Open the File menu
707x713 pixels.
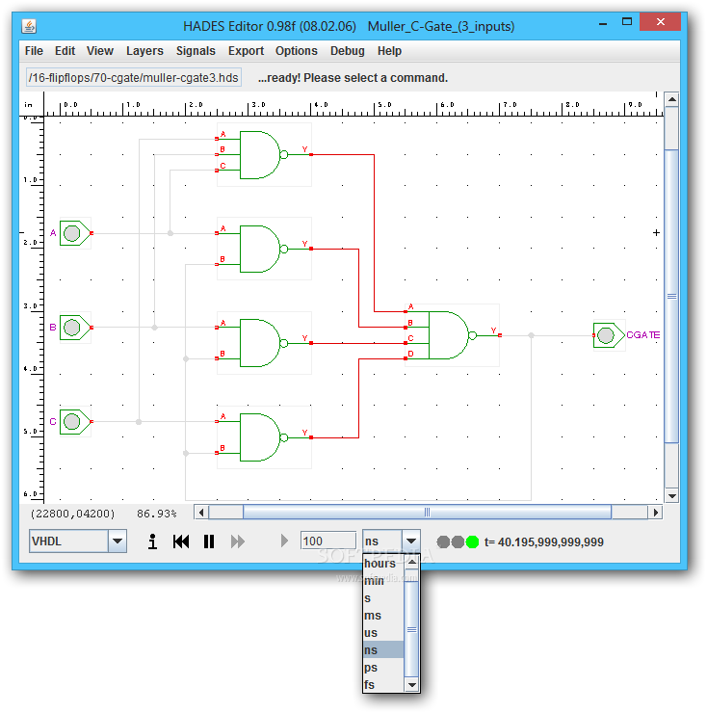click(x=34, y=51)
